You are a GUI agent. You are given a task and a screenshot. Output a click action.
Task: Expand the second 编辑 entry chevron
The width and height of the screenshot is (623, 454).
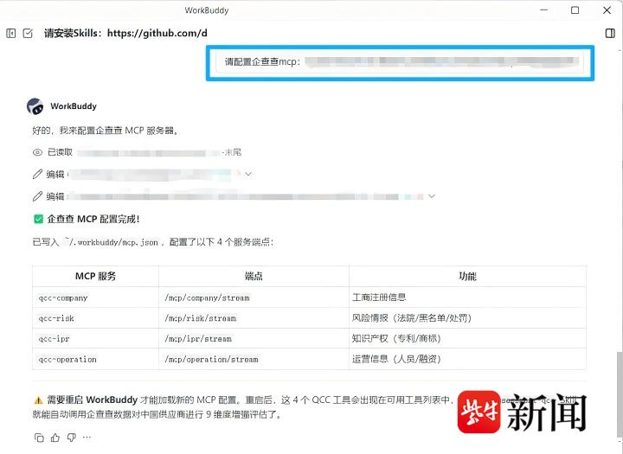click(432, 196)
